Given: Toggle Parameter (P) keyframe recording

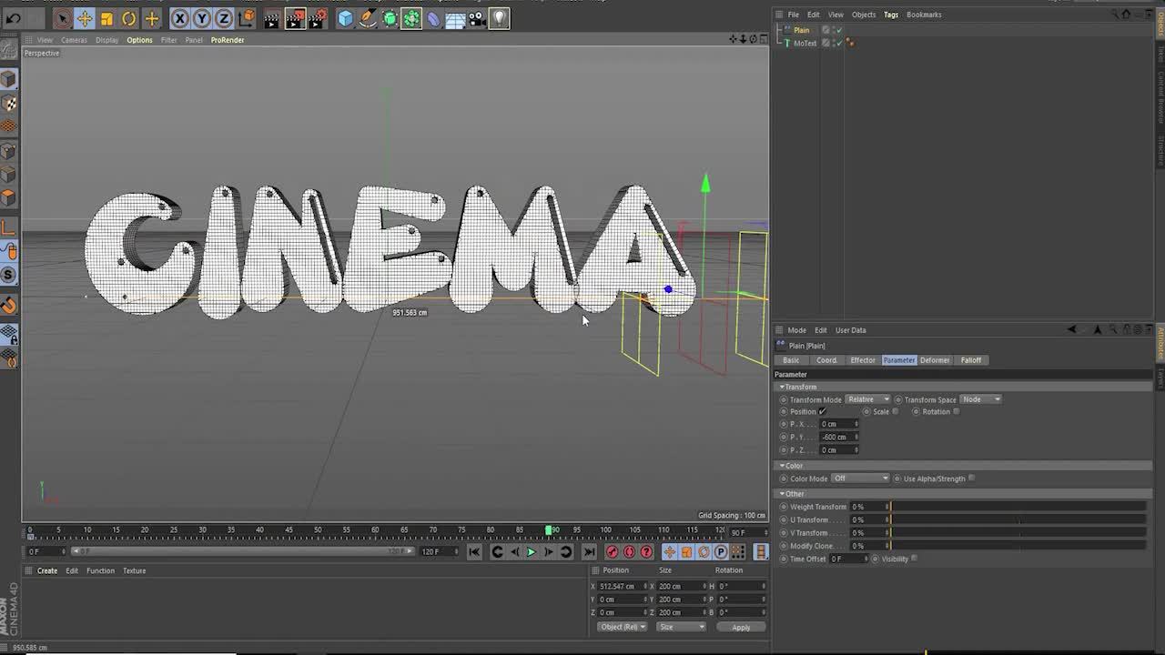Looking at the screenshot, I should click(x=721, y=551).
